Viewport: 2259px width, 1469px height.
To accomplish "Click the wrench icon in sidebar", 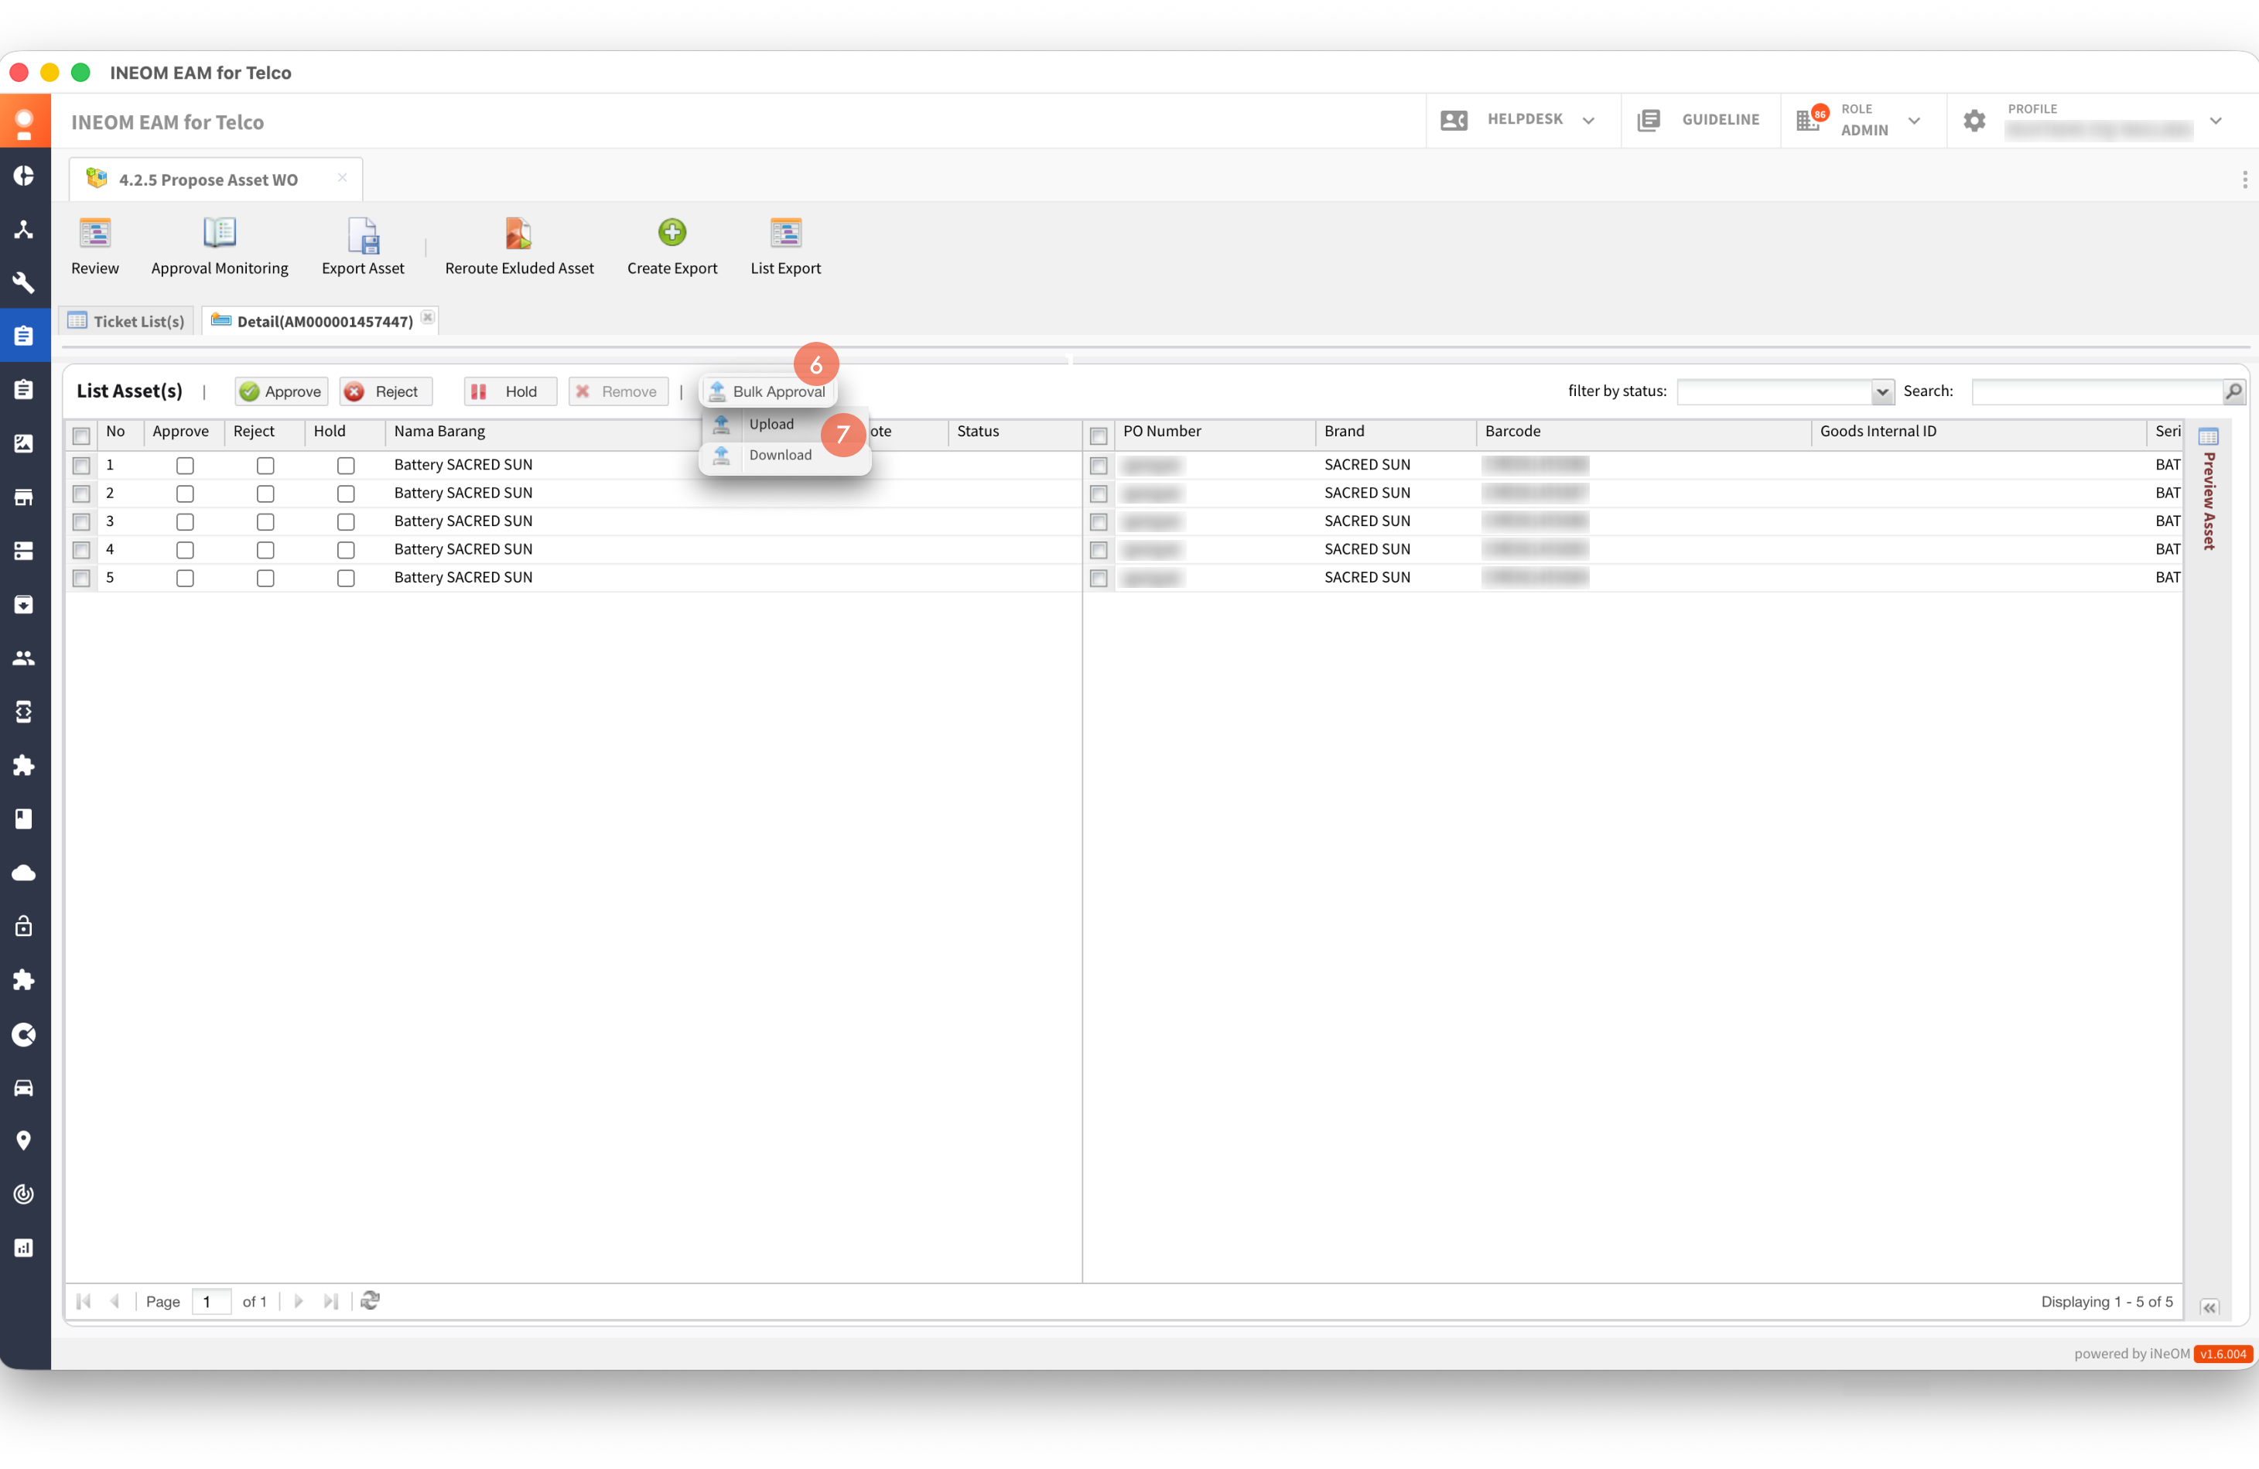I will (x=24, y=283).
